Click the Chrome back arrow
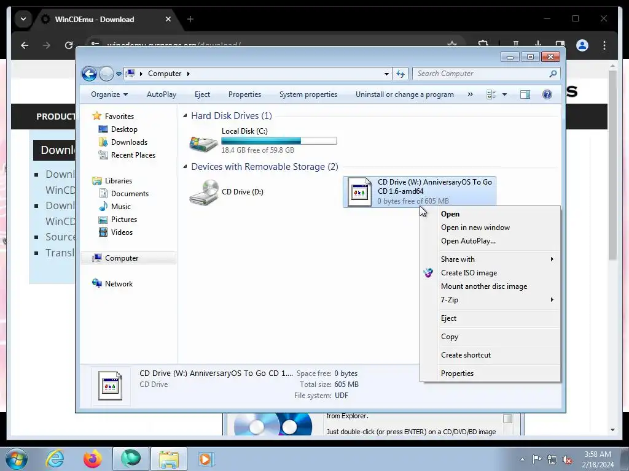This screenshot has width=629, height=471. (x=25, y=45)
